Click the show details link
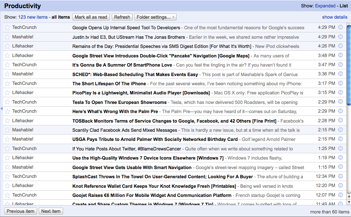Screen dimensions: 351x217 [334, 17]
